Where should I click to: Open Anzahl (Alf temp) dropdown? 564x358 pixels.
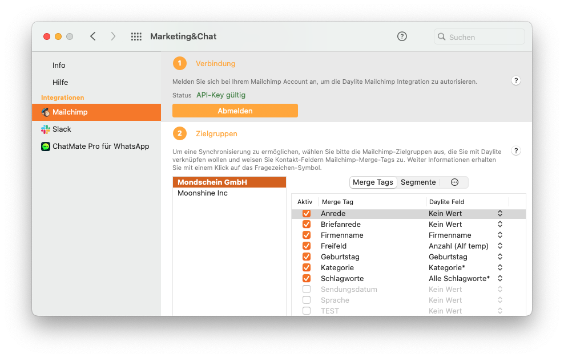(500, 246)
